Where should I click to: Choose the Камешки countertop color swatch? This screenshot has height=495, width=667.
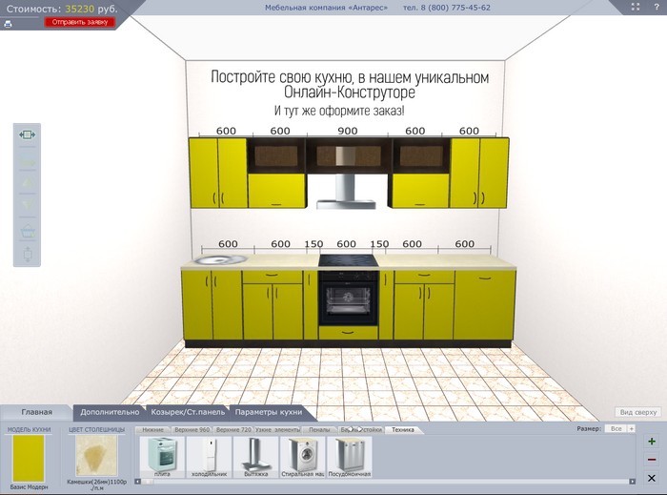point(96,456)
